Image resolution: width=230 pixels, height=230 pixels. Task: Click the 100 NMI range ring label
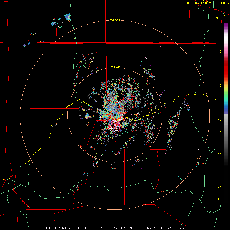pyautogui.click(x=115, y=20)
